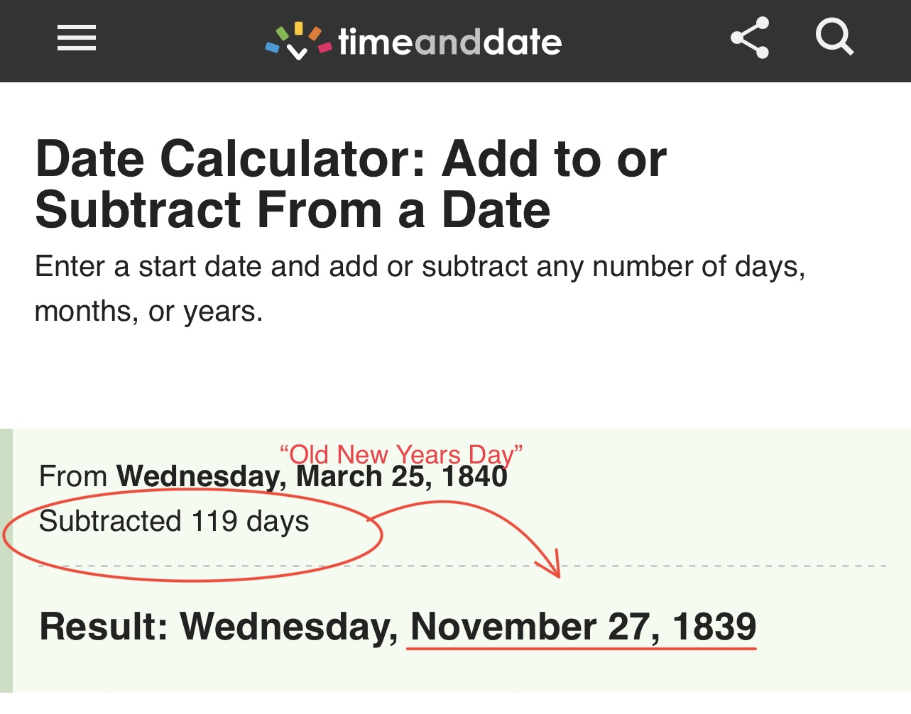Image resolution: width=911 pixels, height=714 pixels.
Task: Click the 'Subtracted 119 days' line
Action: 174,522
